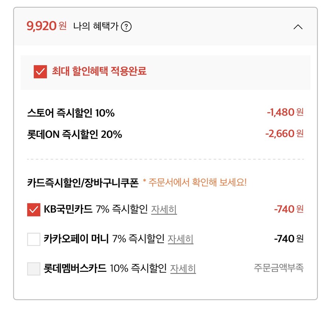Click the 최대 할인혜택 적용완료 text
Viewport: 331px width, 313px height.
(99, 71)
